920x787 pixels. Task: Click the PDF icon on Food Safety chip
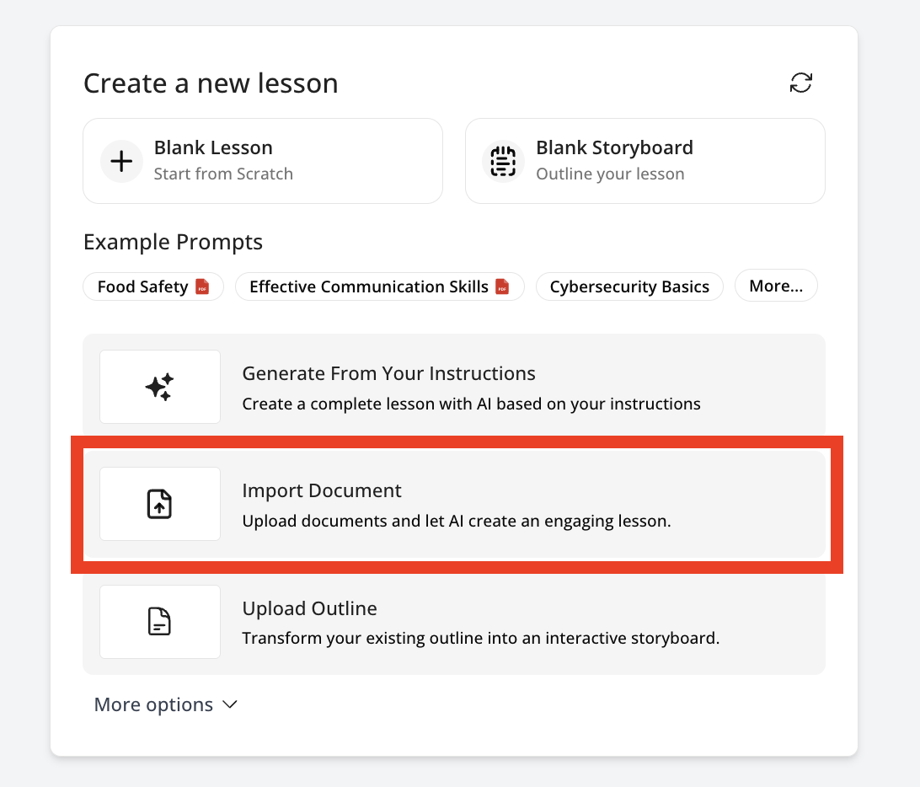click(x=202, y=287)
